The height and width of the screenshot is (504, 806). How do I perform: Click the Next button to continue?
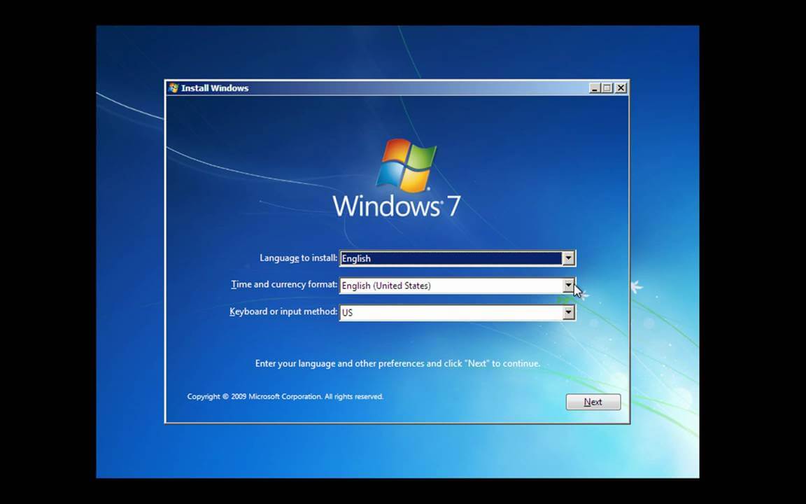(x=593, y=401)
